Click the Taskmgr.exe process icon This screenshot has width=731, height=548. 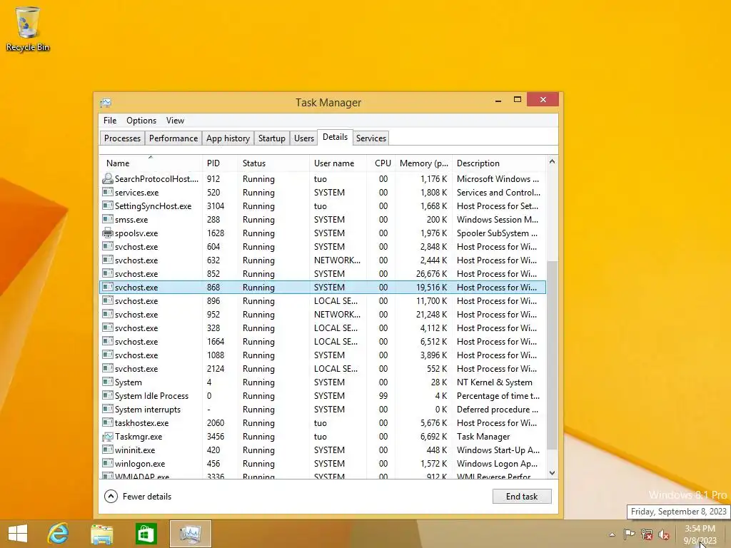(x=108, y=437)
